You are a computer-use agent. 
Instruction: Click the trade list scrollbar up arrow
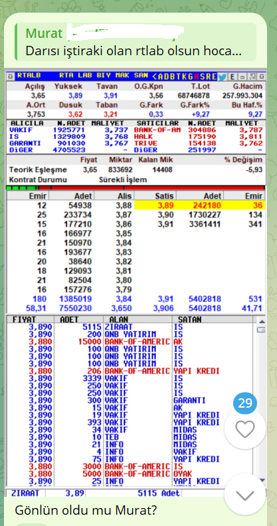(x=261, y=321)
